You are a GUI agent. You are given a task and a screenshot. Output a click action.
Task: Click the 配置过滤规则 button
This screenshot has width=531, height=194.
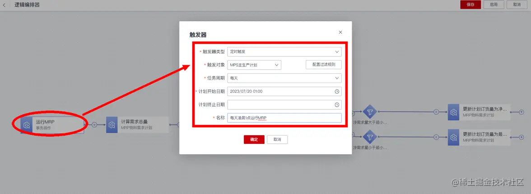tap(323, 65)
